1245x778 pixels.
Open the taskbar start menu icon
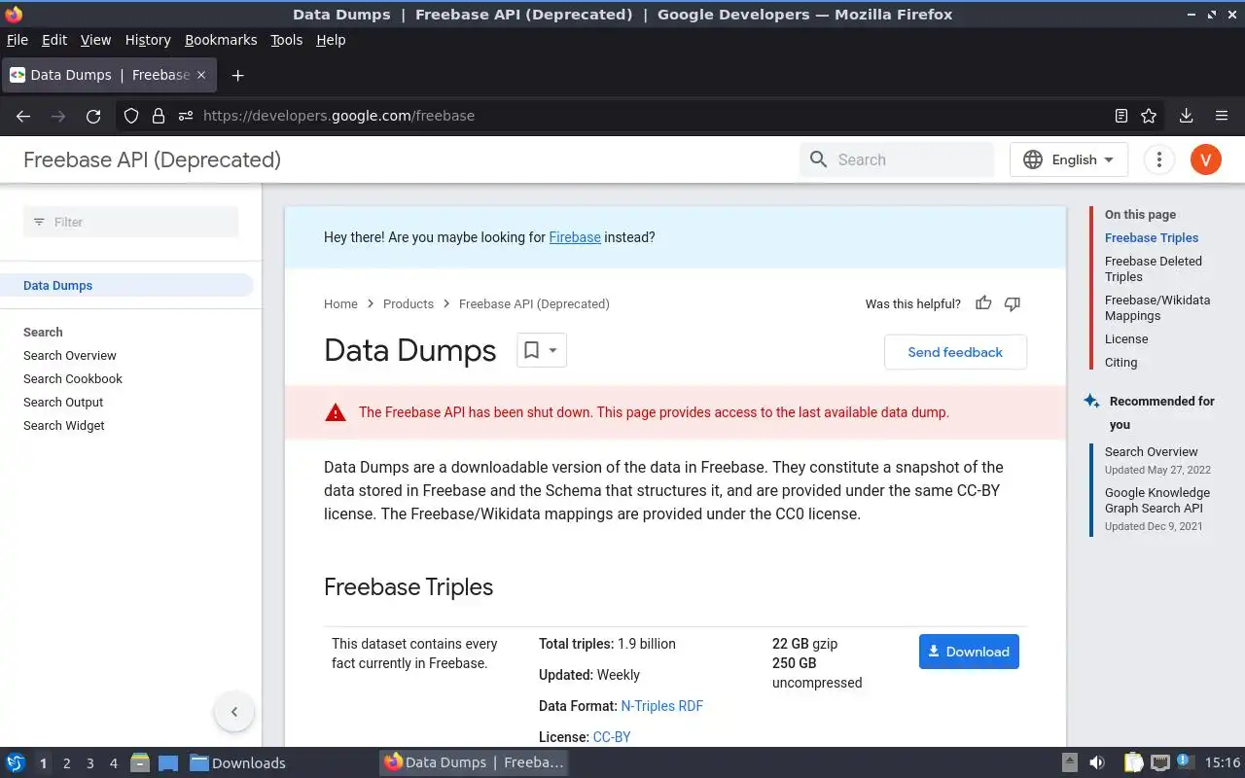(16, 762)
